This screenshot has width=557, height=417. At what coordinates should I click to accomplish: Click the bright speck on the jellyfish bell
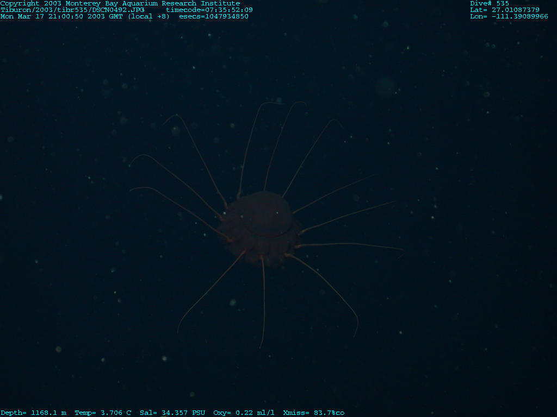pos(277,213)
